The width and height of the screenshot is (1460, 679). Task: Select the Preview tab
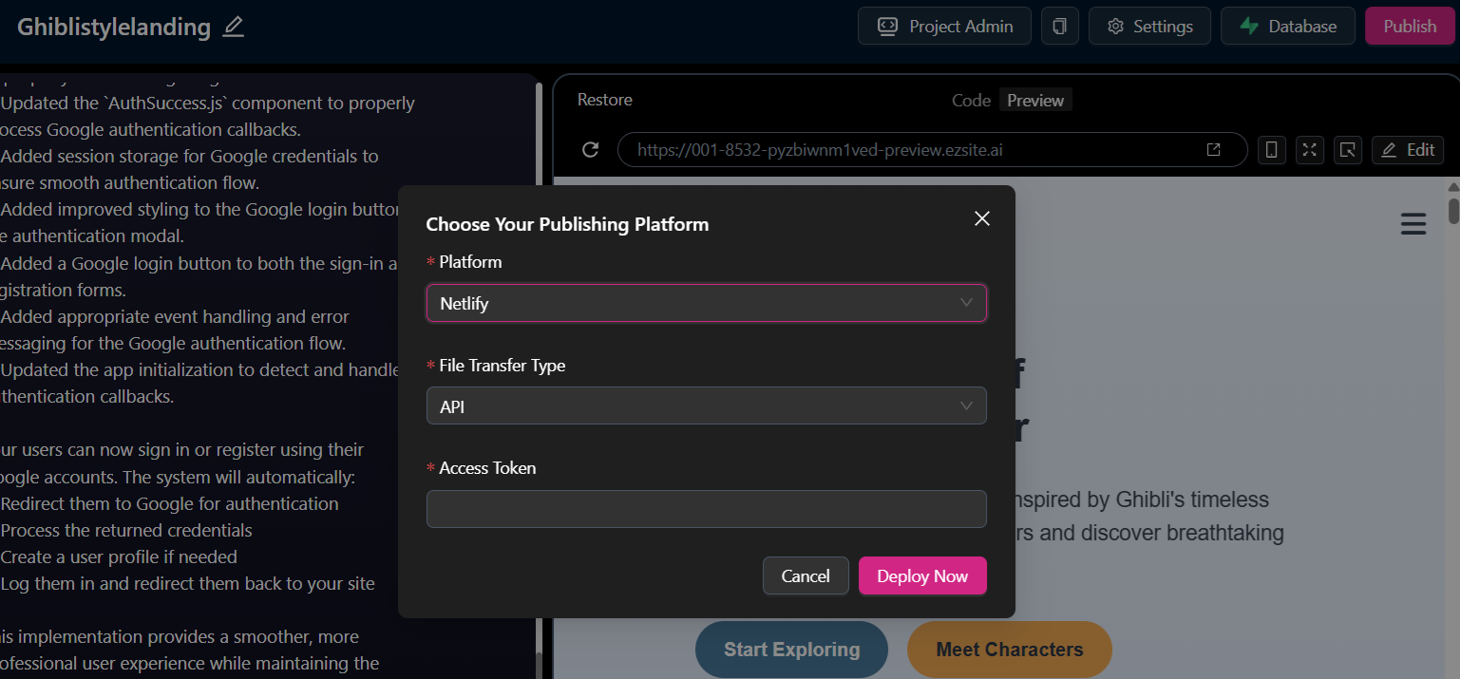pos(1035,101)
